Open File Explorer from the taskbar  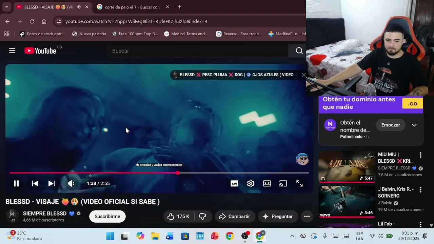click(x=155, y=236)
